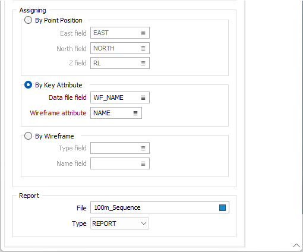Select the By Key Attribute radio button
Viewport: 303px width, 252px height.
click(28, 85)
